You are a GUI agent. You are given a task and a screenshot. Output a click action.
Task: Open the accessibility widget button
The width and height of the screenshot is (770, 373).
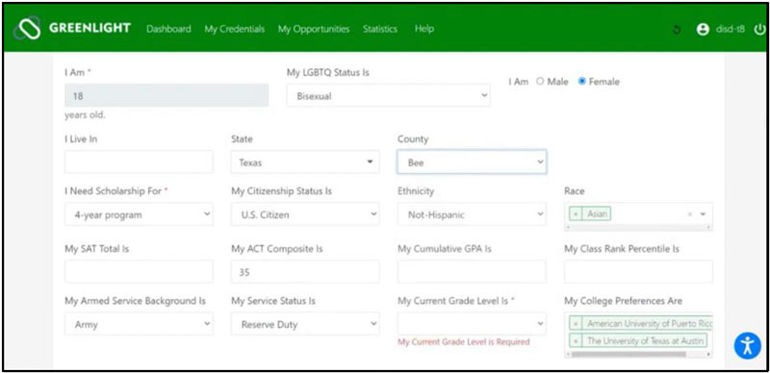(x=747, y=345)
